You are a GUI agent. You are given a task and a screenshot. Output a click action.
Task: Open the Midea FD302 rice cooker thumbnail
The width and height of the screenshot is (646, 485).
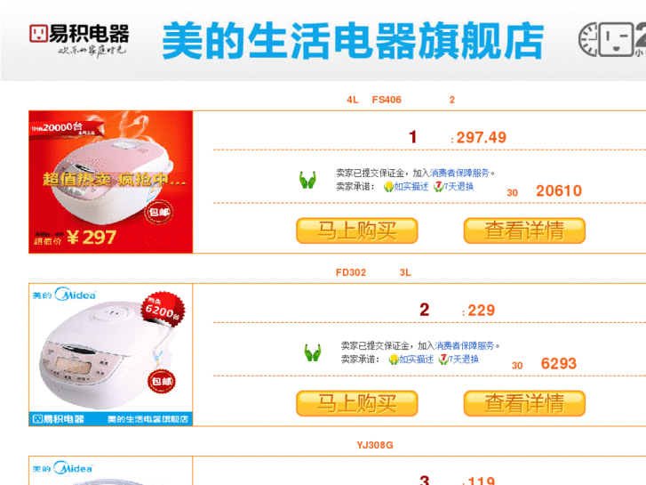tap(111, 354)
